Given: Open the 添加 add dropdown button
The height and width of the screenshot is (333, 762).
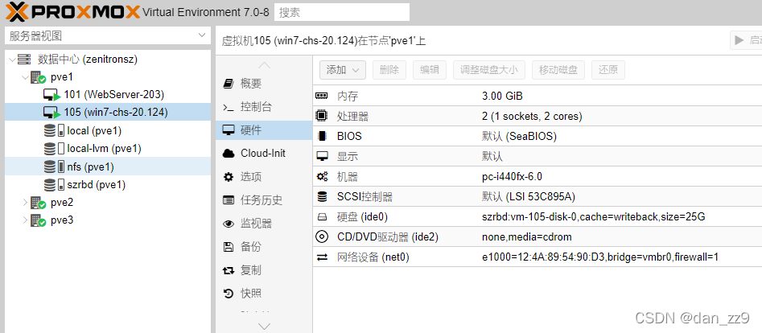Looking at the screenshot, I should point(343,70).
